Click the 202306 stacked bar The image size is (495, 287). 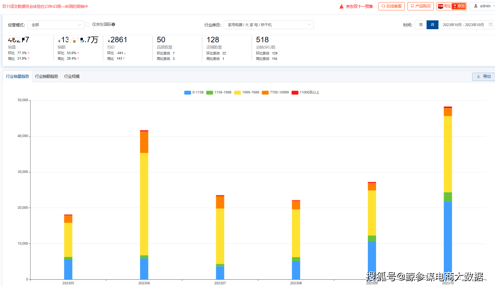(x=144, y=205)
